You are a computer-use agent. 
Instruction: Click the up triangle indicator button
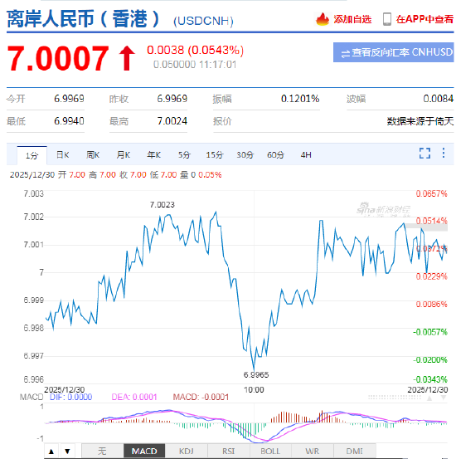51,451
